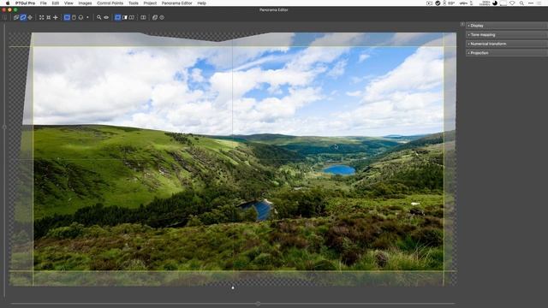Click the horizontal field of view slider handle
The image size is (548, 308).
pyautogui.click(x=258, y=304)
